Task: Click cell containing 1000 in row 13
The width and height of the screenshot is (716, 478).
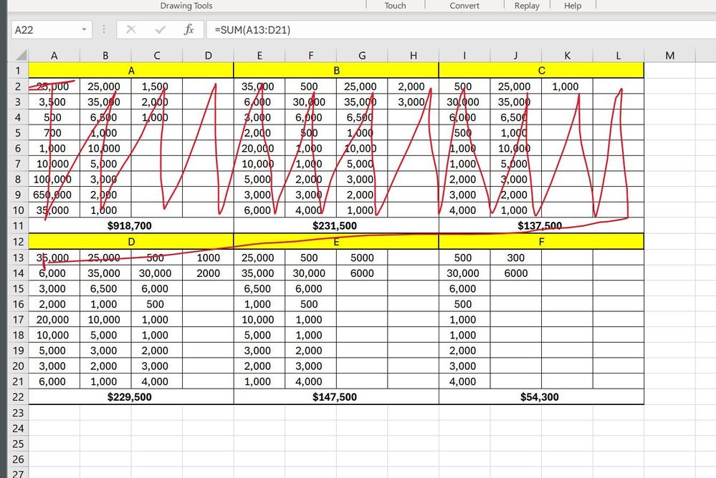Action: [x=208, y=258]
